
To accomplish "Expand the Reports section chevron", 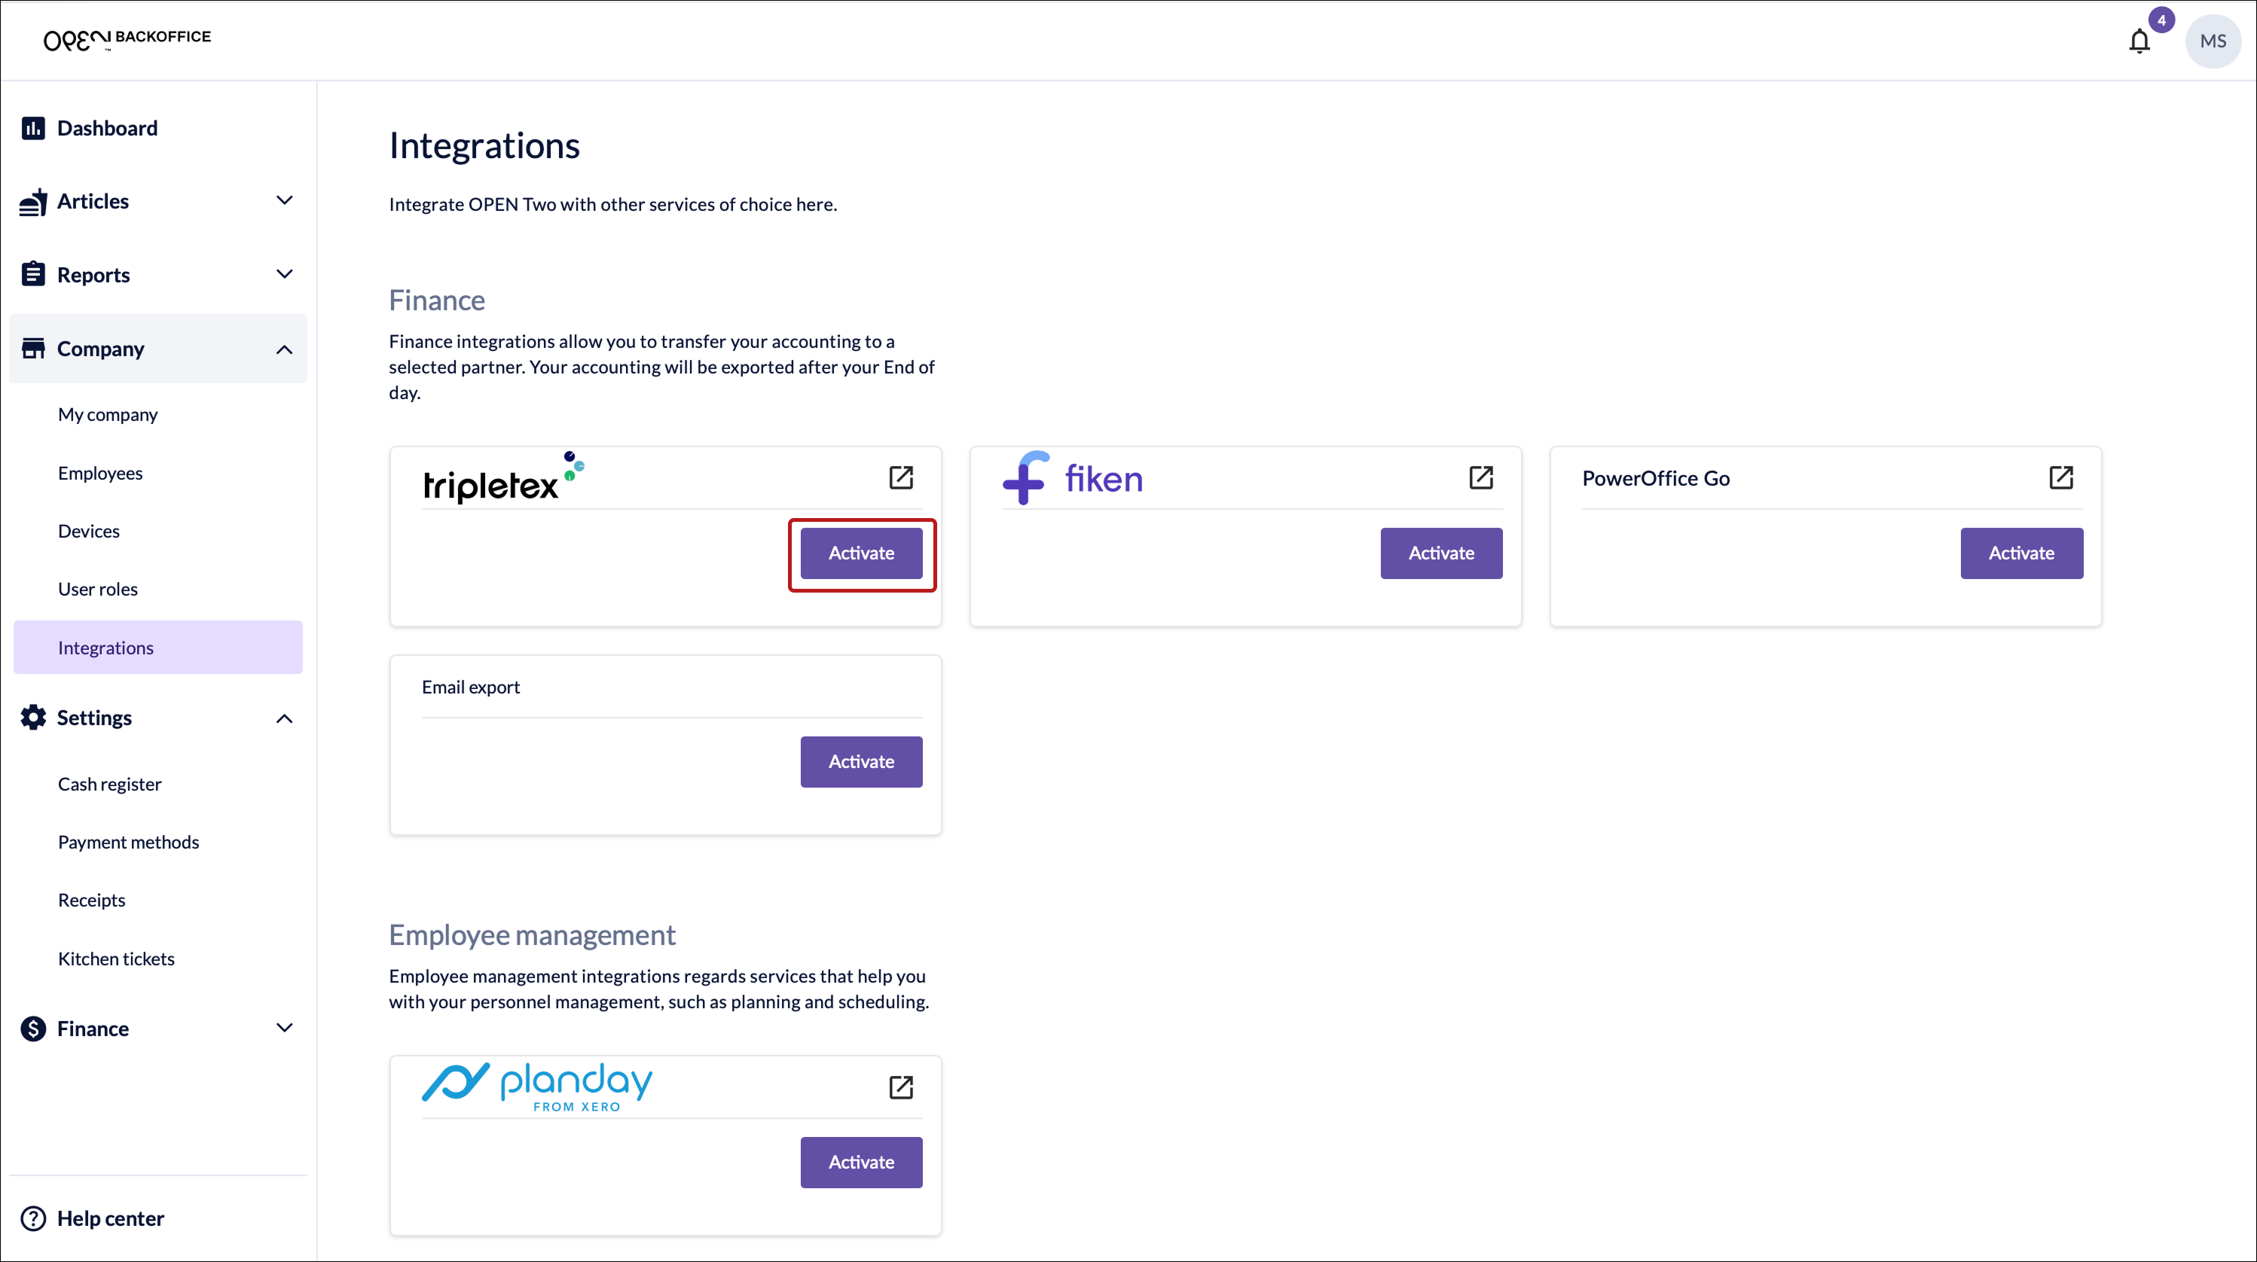I will [x=284, y=274].
